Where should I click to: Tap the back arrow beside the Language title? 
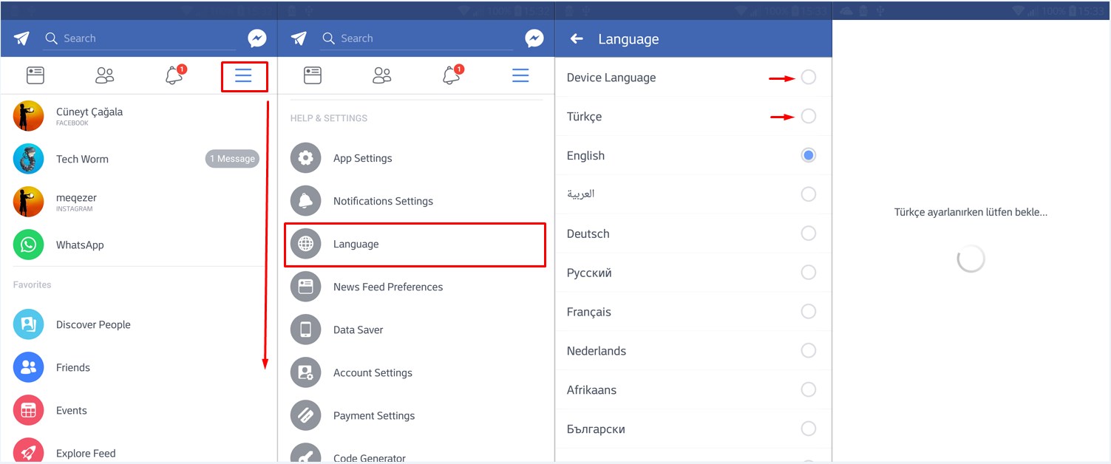(577, 39)
